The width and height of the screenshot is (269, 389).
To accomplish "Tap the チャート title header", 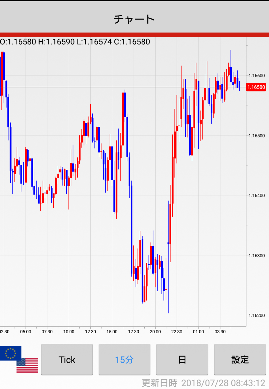I will [x=134, y=19].
